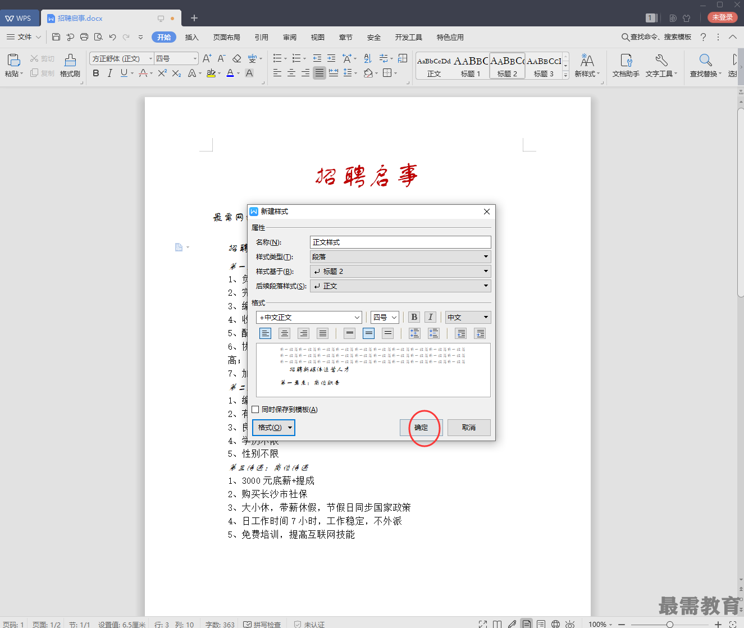Click the character shading A icon
Image resolution: width=744 pixels, height=628 pixels.
249,73
